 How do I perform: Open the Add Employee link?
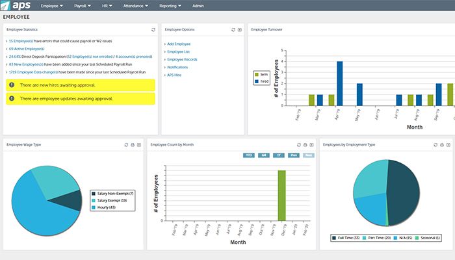tap(179, 44)
